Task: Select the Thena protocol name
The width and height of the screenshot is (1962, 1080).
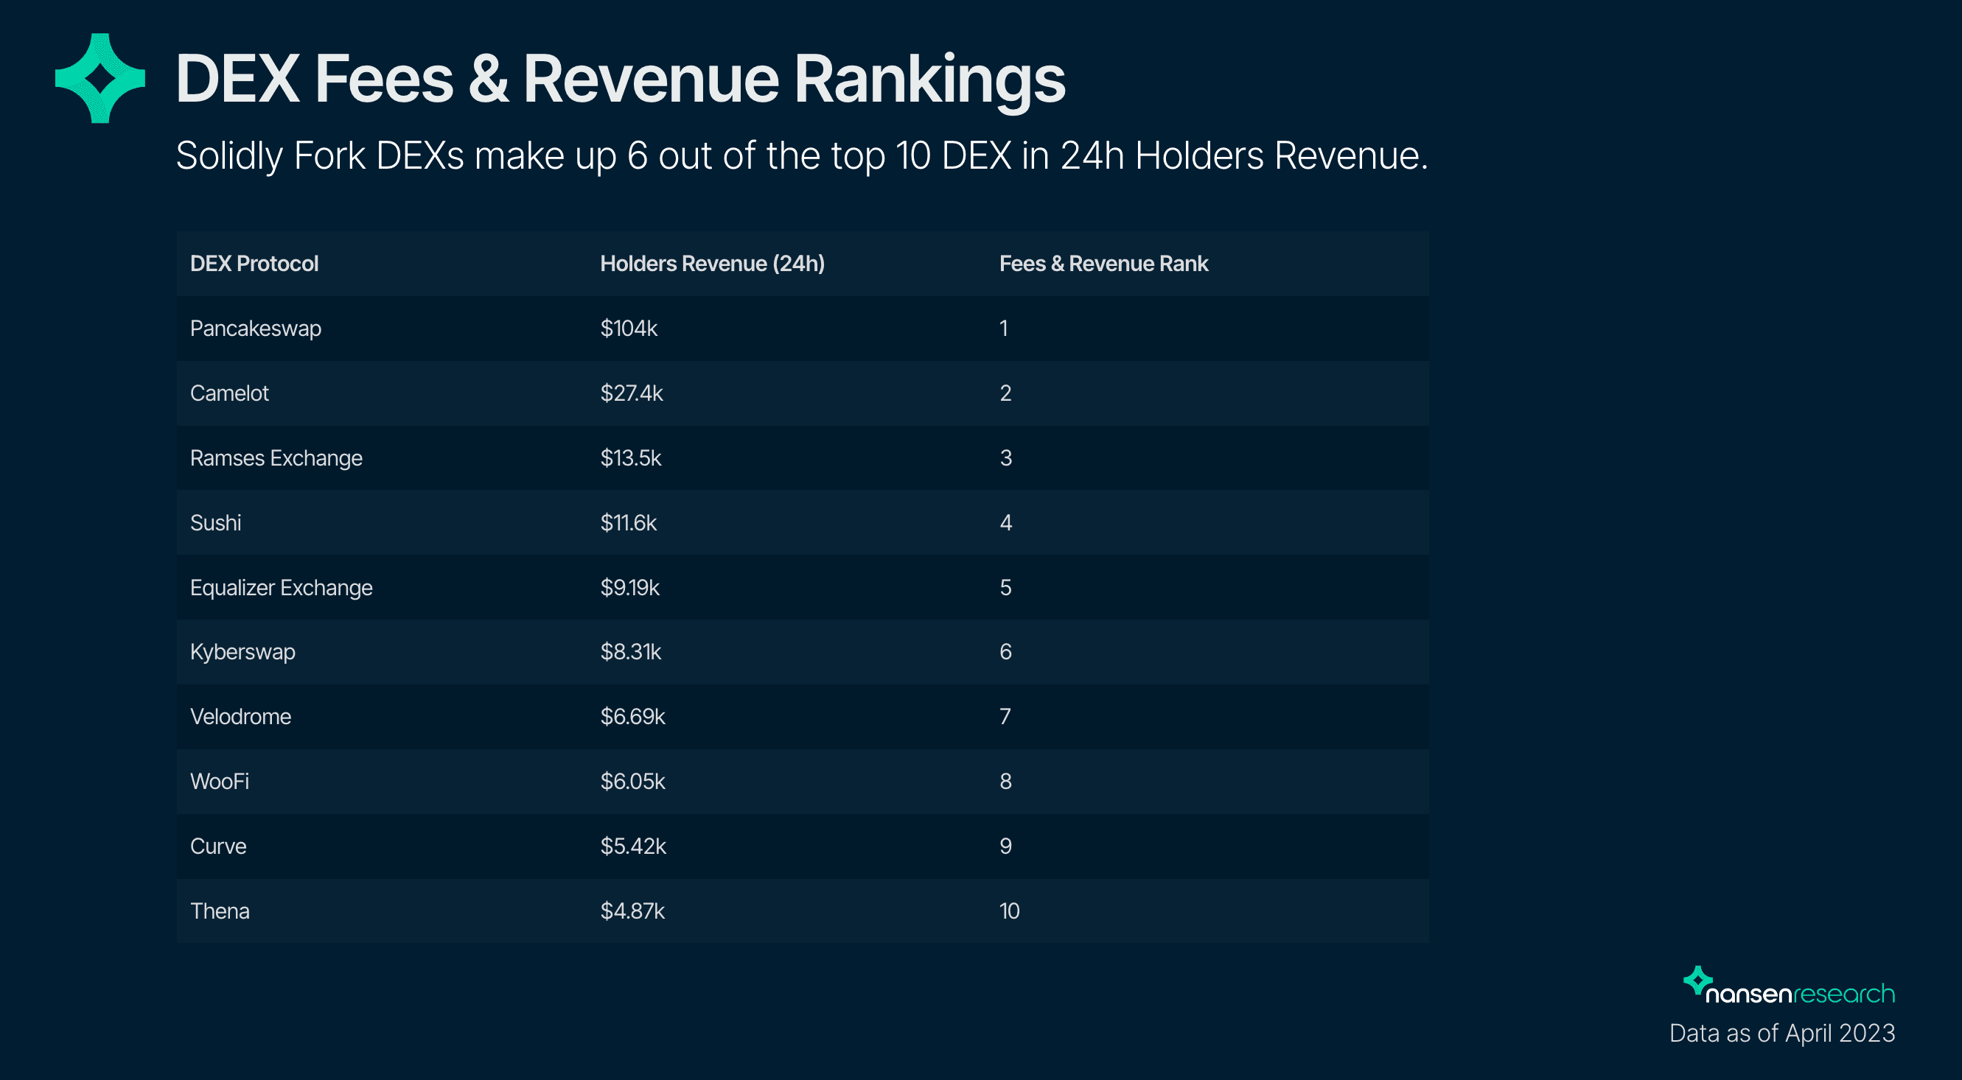Action: [220, 911]
